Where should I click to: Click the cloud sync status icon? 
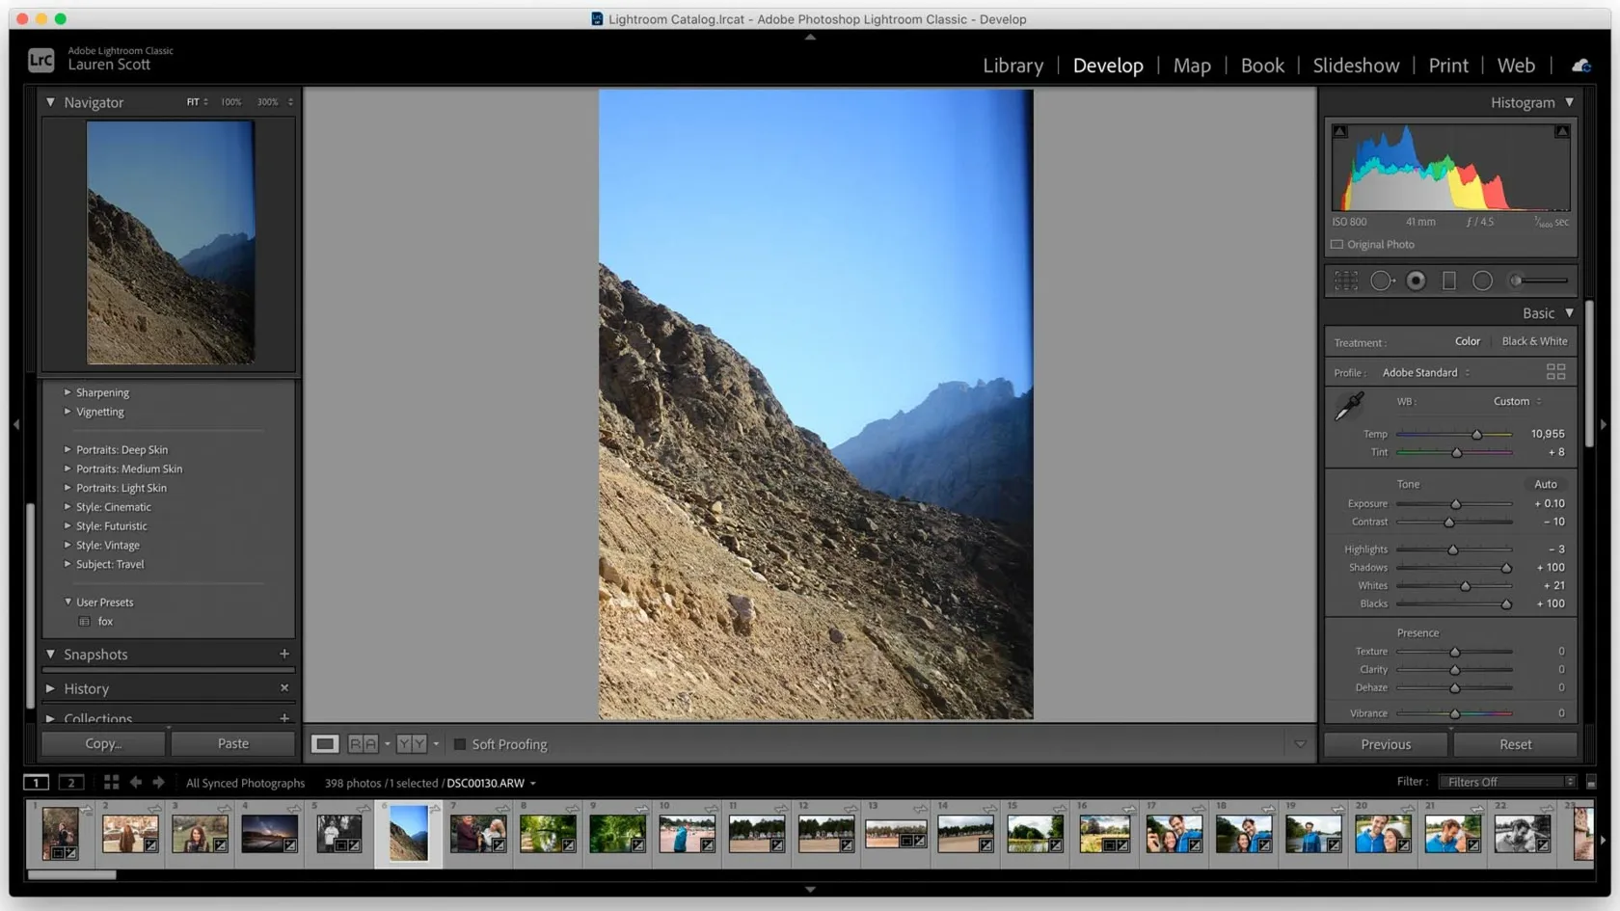click(x=1581, y=66)
